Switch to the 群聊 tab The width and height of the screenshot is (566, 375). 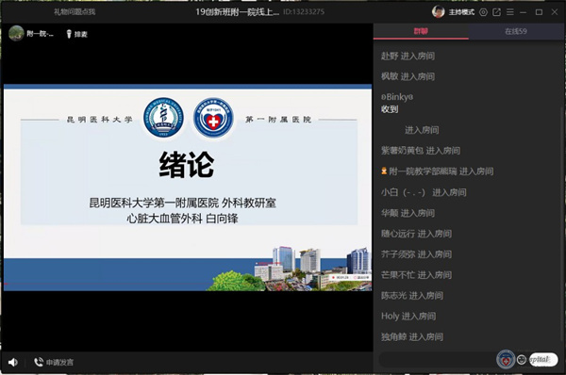tap(421, 31)
